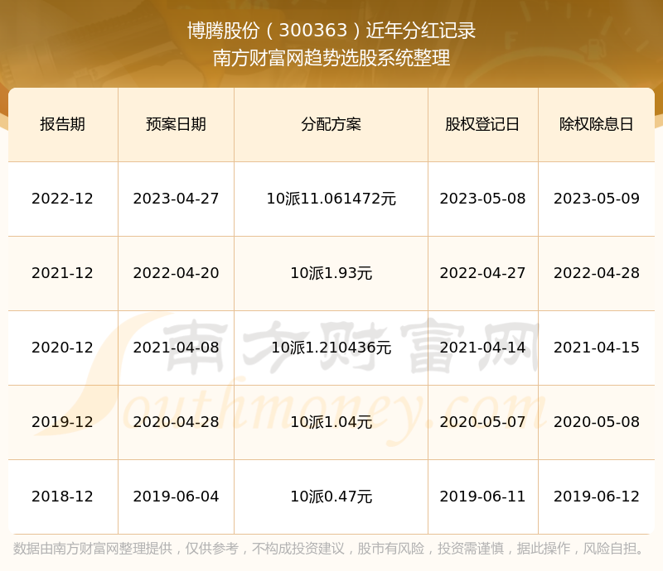Click proposal date 2021-04-08

click(x=176, y=348)
